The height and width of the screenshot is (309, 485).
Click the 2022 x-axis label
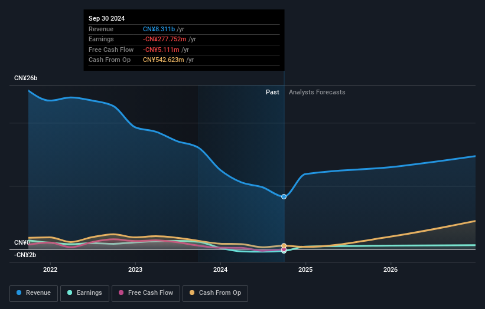(x=50, y=270)
